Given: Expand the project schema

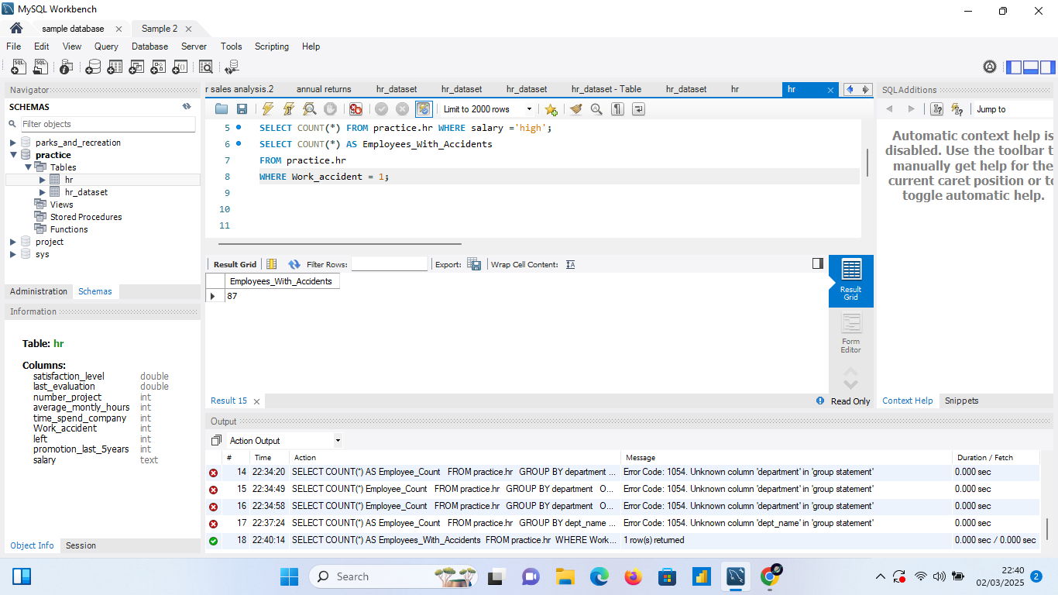Looking at the screenshot, I should click(13, 242).
